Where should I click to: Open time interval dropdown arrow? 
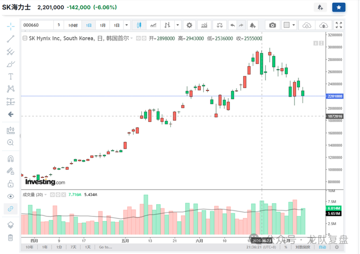[x=127, y=25]
